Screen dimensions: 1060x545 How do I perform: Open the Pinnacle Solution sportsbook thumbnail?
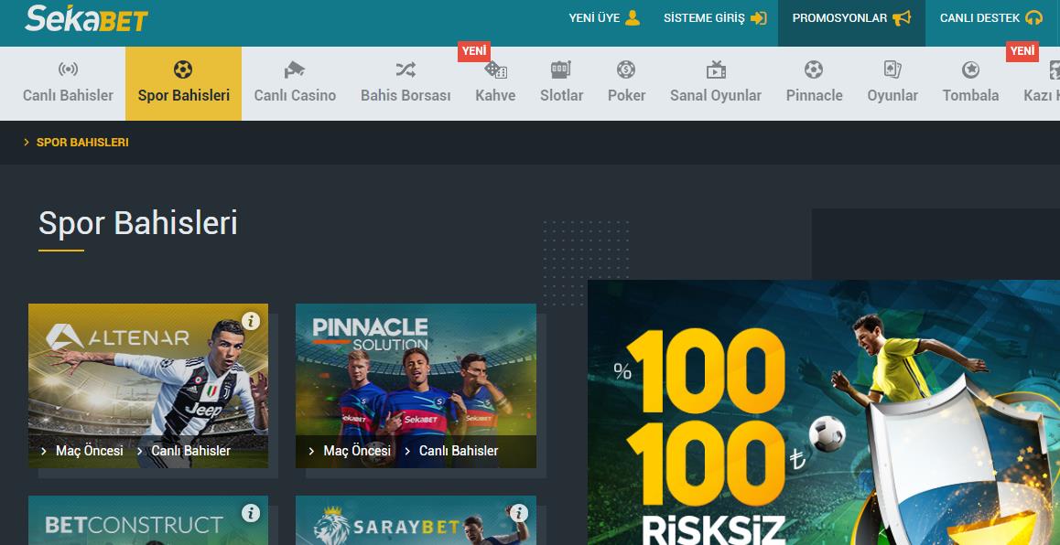tap(416, 386)
